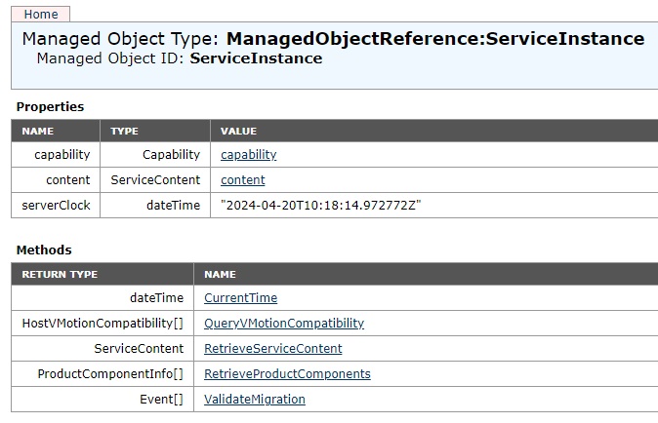This screenshot has height=423, width=658.
Task: Select the ValidateMigration method link
Action: (254, 400)
